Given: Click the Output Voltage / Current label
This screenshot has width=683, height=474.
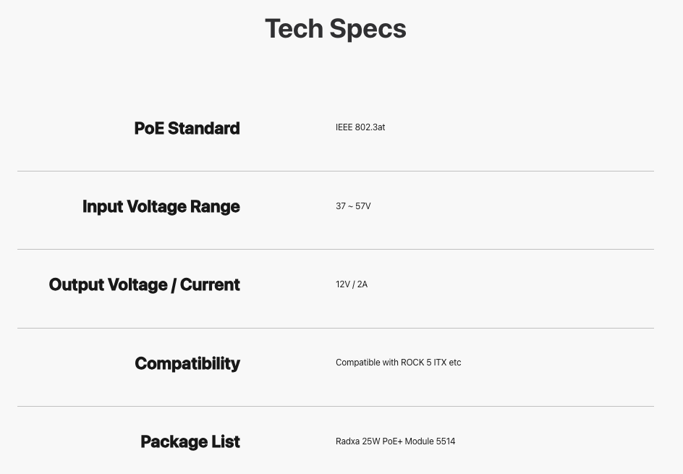Looking at the screenshot, I should click(144, 284).
